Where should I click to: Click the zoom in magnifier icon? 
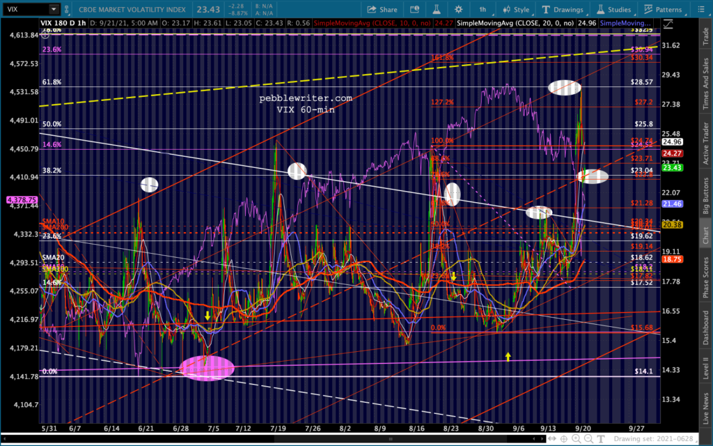click(x=577, y=438)
